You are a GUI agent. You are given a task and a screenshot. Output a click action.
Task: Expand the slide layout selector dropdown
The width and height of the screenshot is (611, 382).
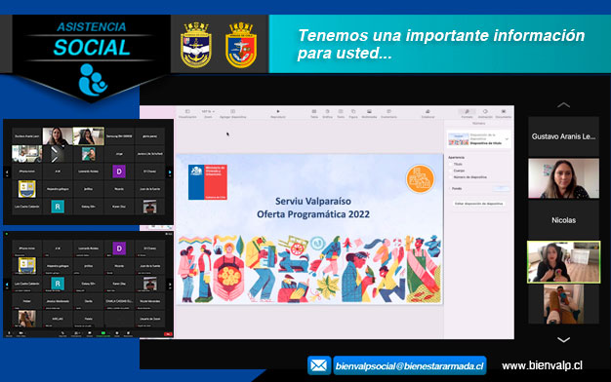click(507, 139)
